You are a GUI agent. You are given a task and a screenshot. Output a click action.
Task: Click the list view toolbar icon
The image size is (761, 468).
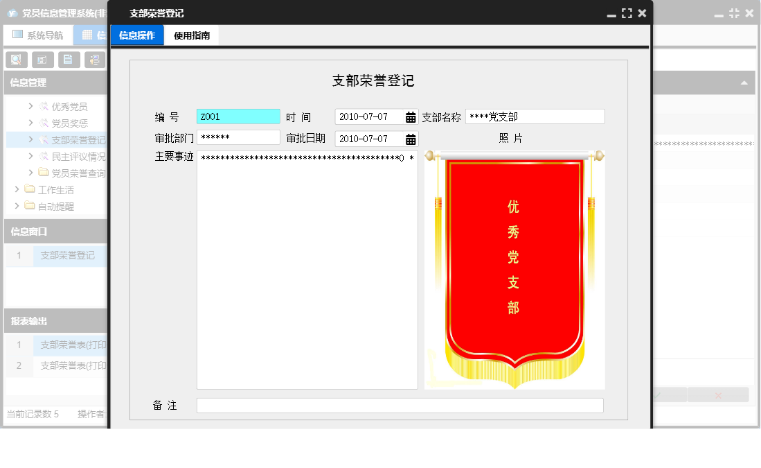point(43,60)
